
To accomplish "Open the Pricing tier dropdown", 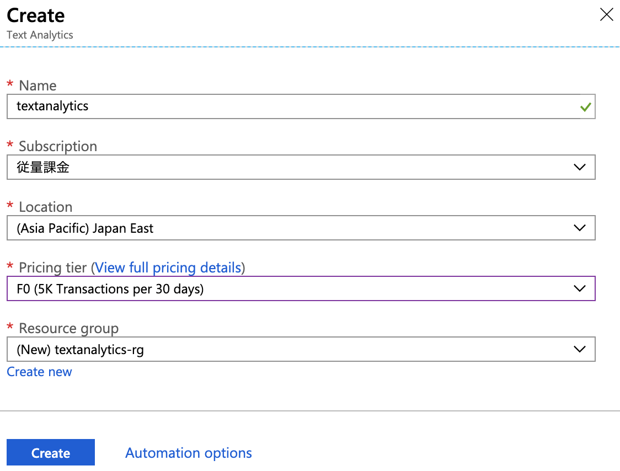I will (579, 288).
